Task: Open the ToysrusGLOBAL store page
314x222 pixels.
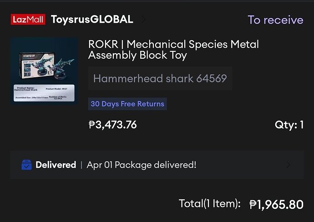Action: pyautogui.click(x=92, y=20)
